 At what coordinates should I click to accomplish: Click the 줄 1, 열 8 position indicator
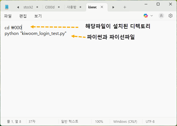[14, 122]
